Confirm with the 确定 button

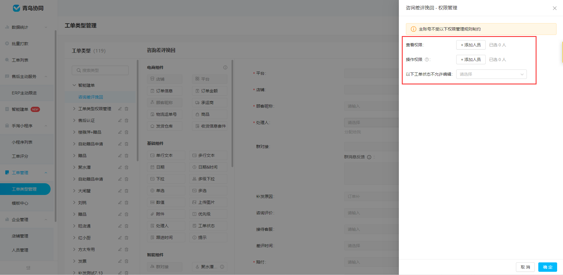click(x=547, y=267)
